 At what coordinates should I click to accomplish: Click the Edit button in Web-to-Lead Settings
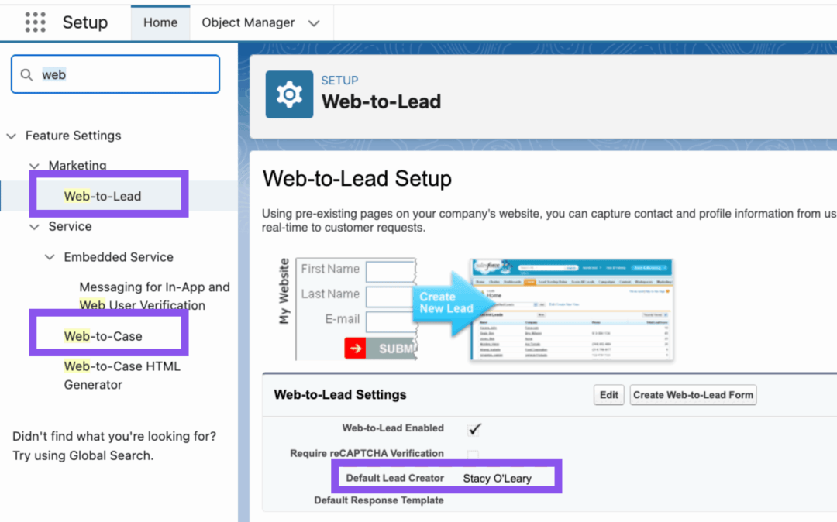[x=609, y=395]
